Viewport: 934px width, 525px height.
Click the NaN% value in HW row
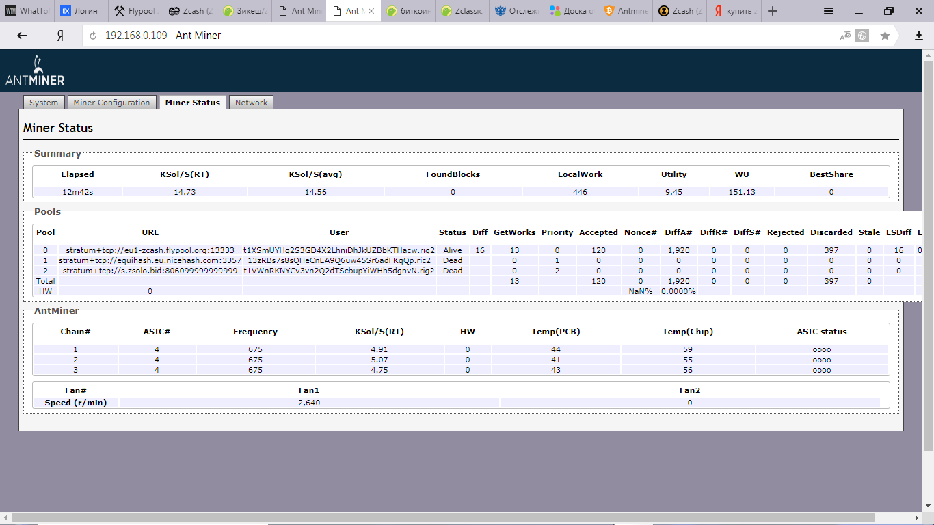coord(641,291)
